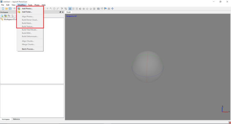Click the Save project toolbar icon

10,9
